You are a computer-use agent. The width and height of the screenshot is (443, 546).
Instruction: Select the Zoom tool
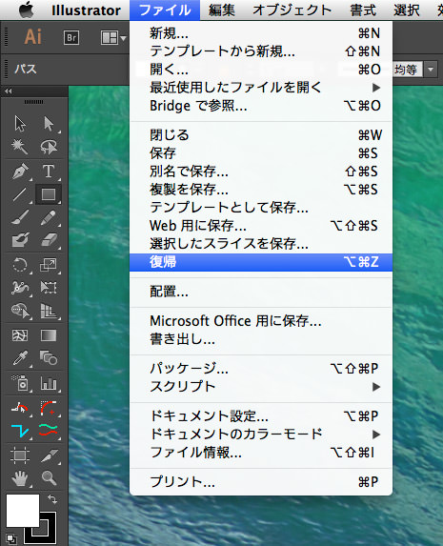pyautogui.click(x=49, y=478)
